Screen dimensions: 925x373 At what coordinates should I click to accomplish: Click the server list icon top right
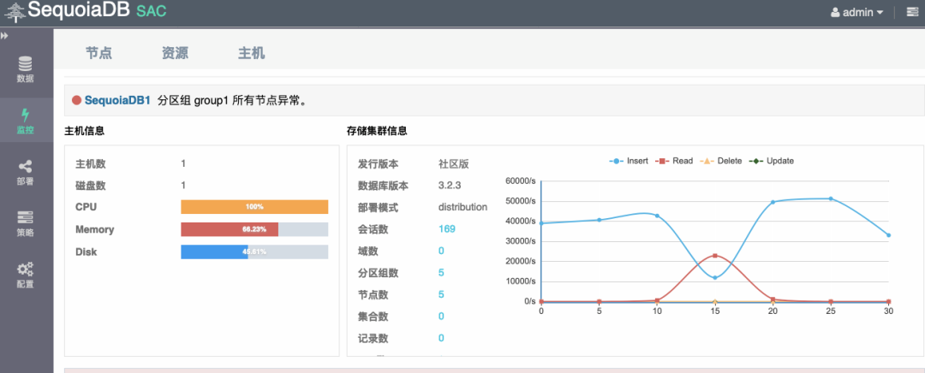coord(912,12)
